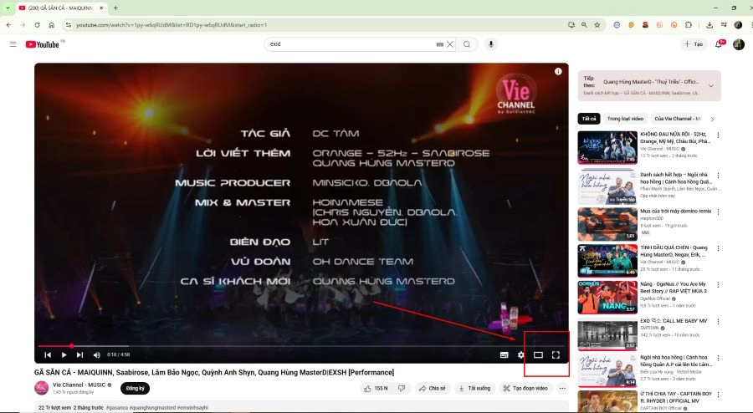Start voice search with the microphone
This screenshot has height=413, width=753.
click(491, 44)
